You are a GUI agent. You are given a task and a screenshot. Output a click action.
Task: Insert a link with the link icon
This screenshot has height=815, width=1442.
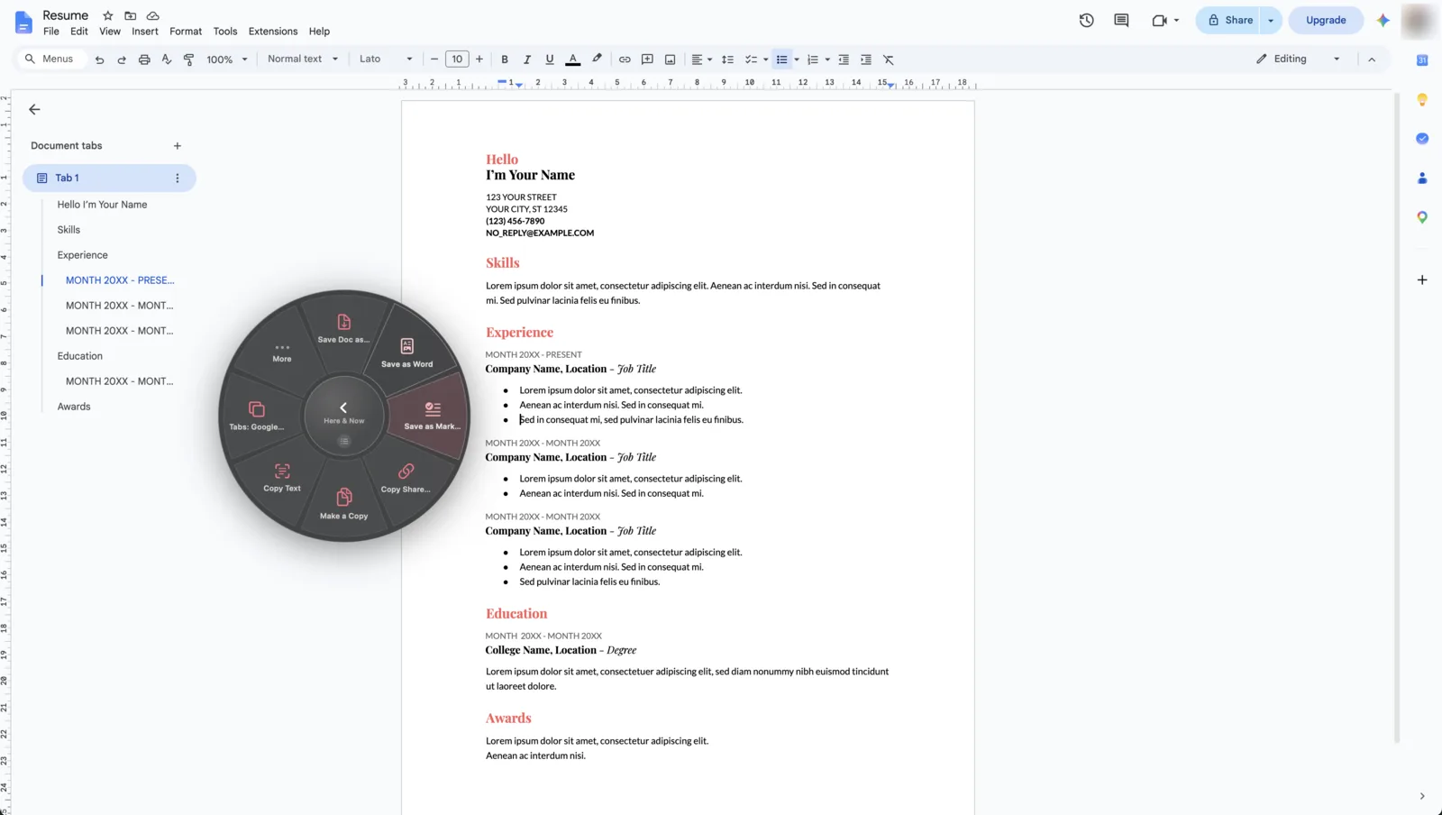(x=625, y=60)
